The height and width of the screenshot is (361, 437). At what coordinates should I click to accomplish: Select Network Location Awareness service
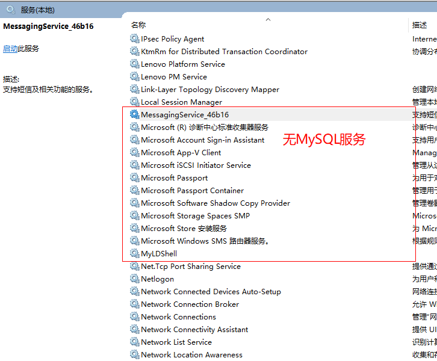(x=191, y=355)
